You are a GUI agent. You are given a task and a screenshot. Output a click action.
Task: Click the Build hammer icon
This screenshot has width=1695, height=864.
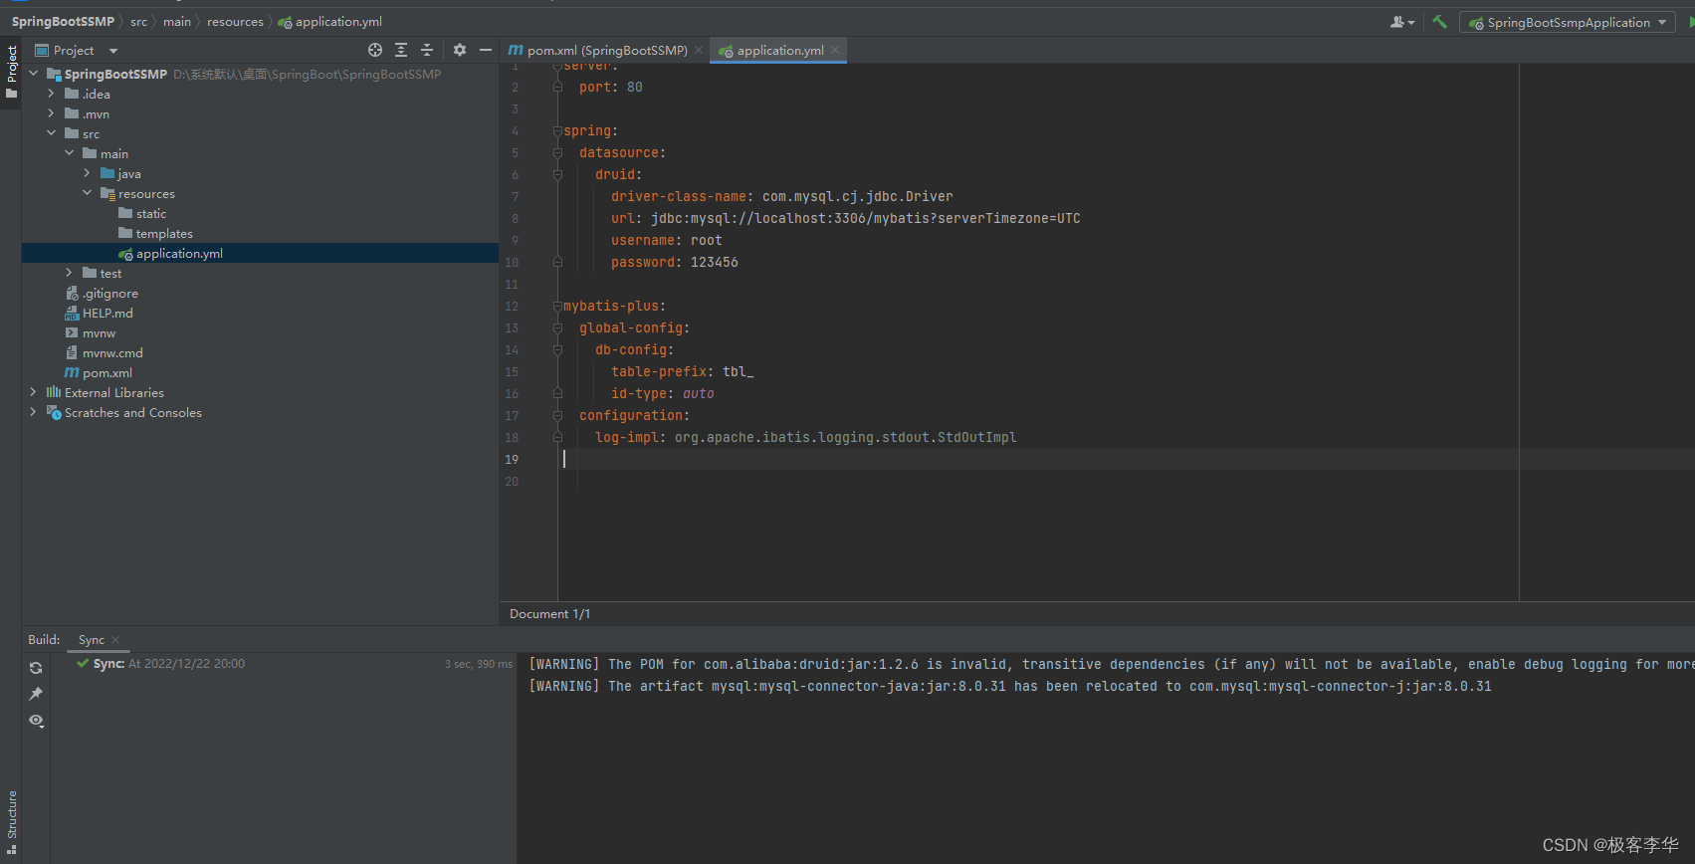[1439, 22]
